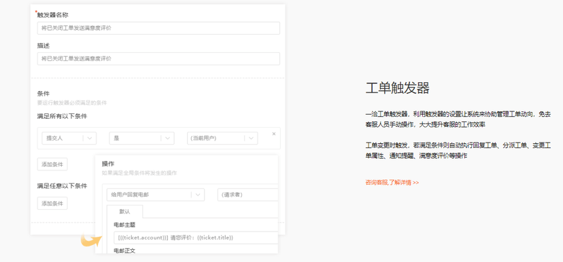Open the 给用户回复电邮 action dropdown
The height and width of the screenshot is (262, 563).
pos(156,195)
